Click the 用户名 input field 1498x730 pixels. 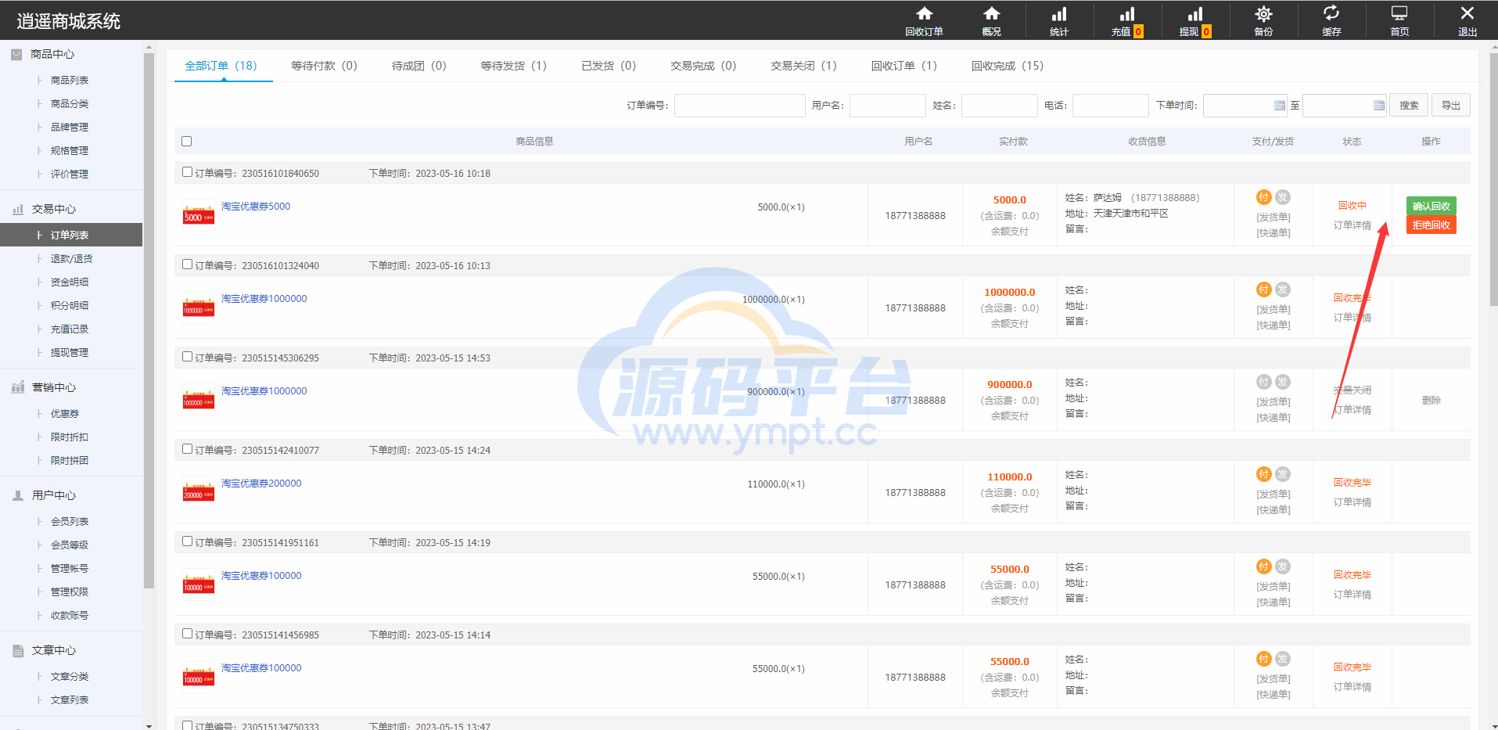pos(887,106)
